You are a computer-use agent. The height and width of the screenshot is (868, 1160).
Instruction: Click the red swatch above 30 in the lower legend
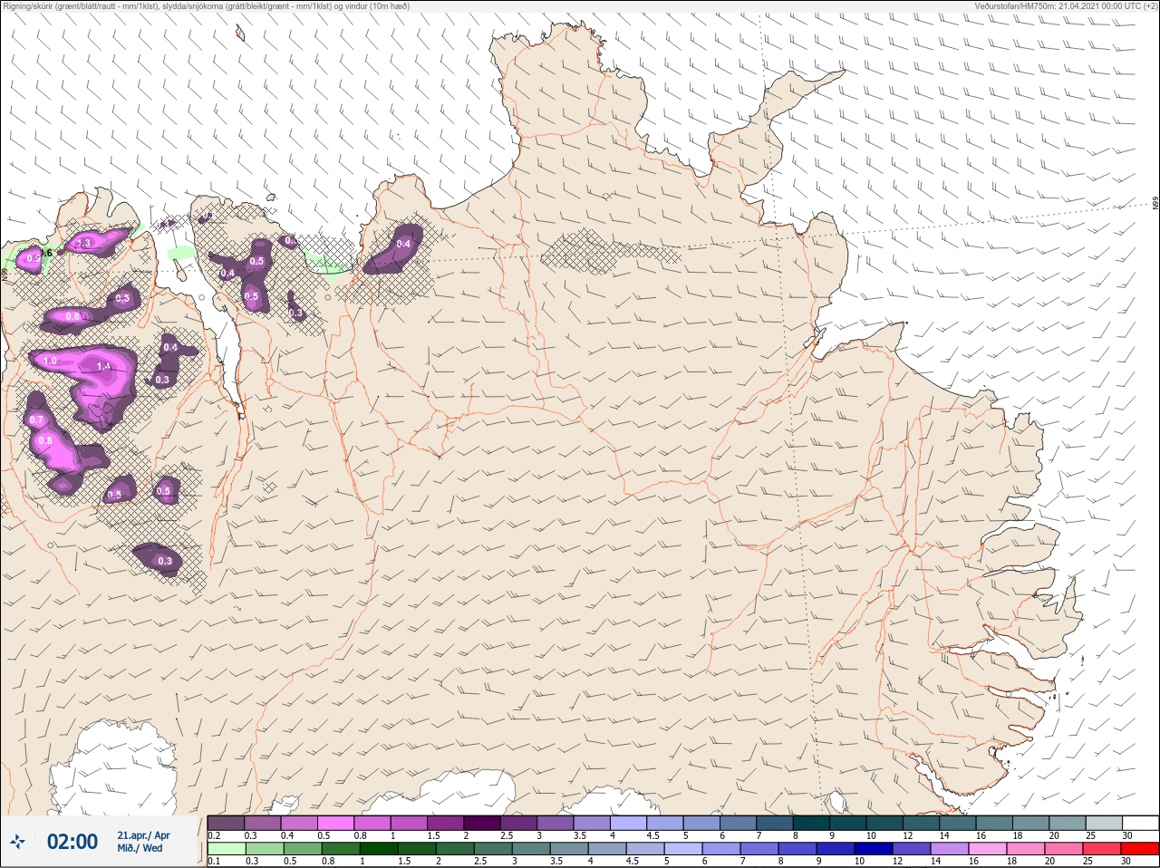click(x=1140, y=849)
